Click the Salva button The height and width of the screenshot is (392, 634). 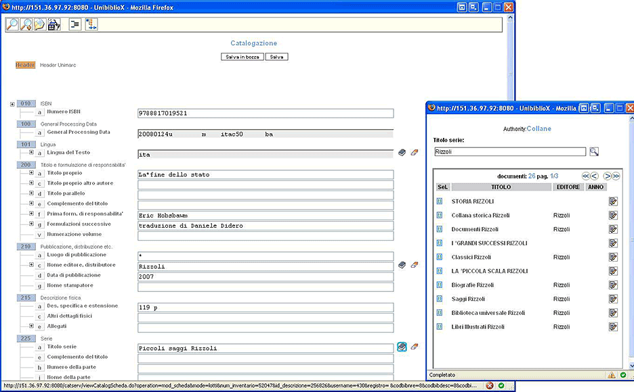[x=276, y=57]
